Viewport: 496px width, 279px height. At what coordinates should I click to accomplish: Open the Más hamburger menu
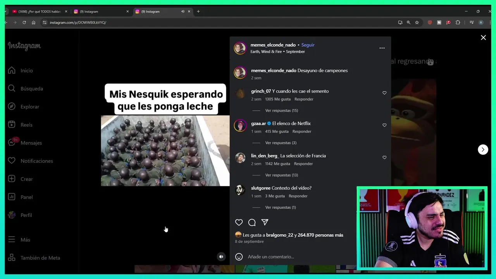[12, 239]
